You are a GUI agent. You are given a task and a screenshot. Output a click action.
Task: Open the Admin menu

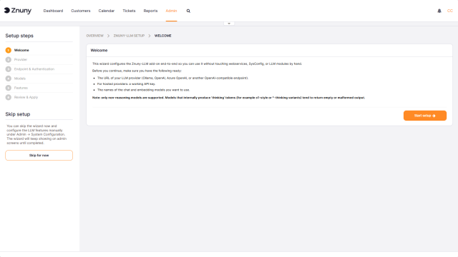(171, 11)
